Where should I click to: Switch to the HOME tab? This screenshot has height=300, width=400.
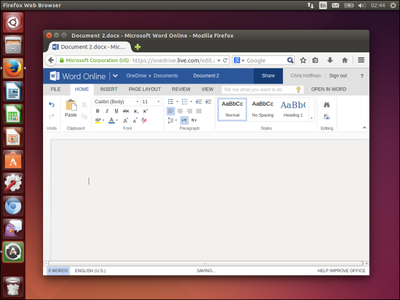coord(82,89)
